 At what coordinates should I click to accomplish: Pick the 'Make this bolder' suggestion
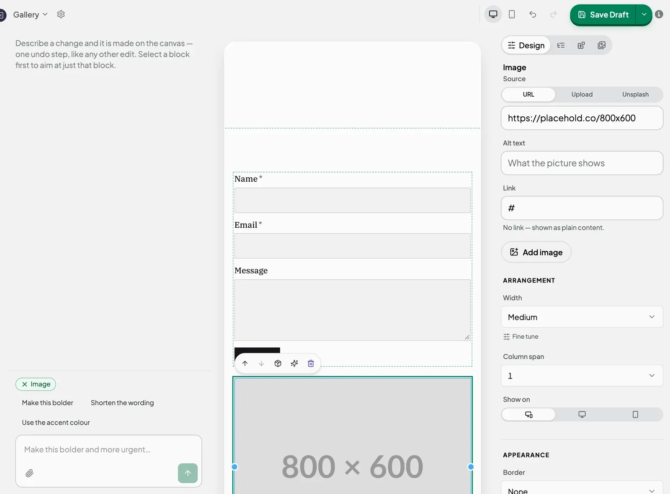[48, 403]
